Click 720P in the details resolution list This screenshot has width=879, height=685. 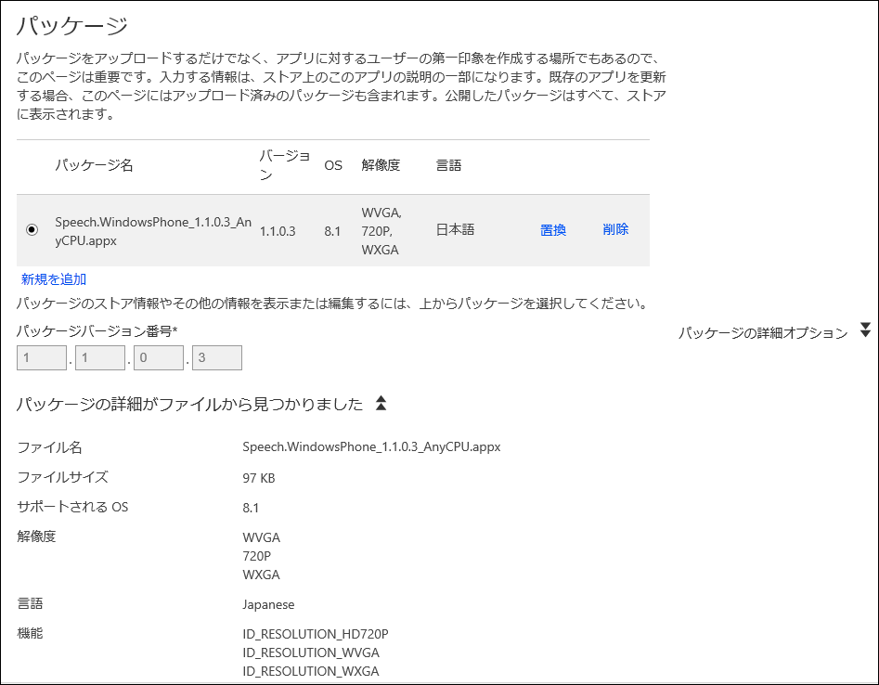[257, 556]
